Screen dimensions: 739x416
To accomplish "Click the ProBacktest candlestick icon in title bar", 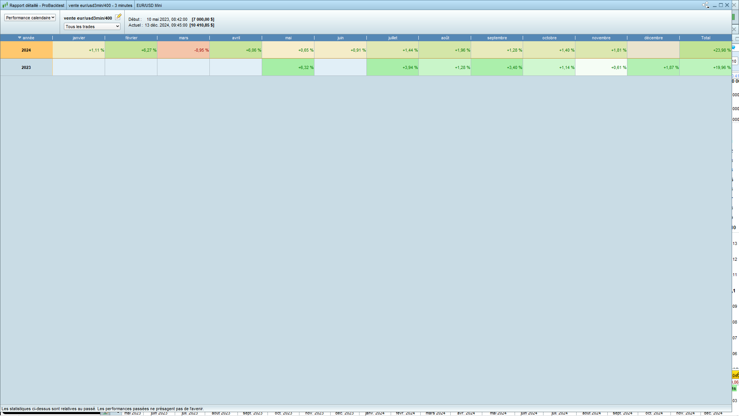I will (5, 5).
